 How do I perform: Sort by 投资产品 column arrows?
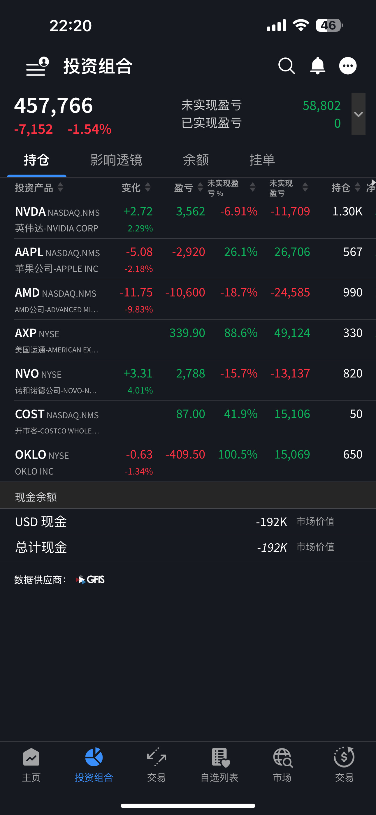60,187
